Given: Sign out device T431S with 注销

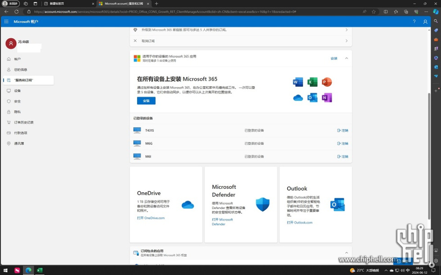Looking at the screenshot, I should click(x=342, y=130).
